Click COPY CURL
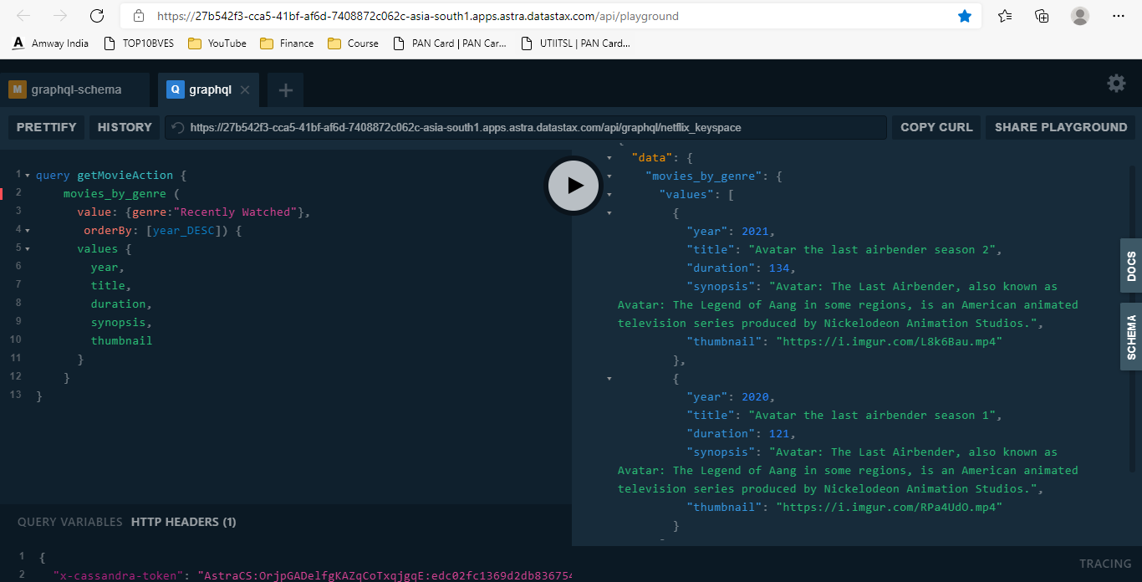 click(936, 126)
